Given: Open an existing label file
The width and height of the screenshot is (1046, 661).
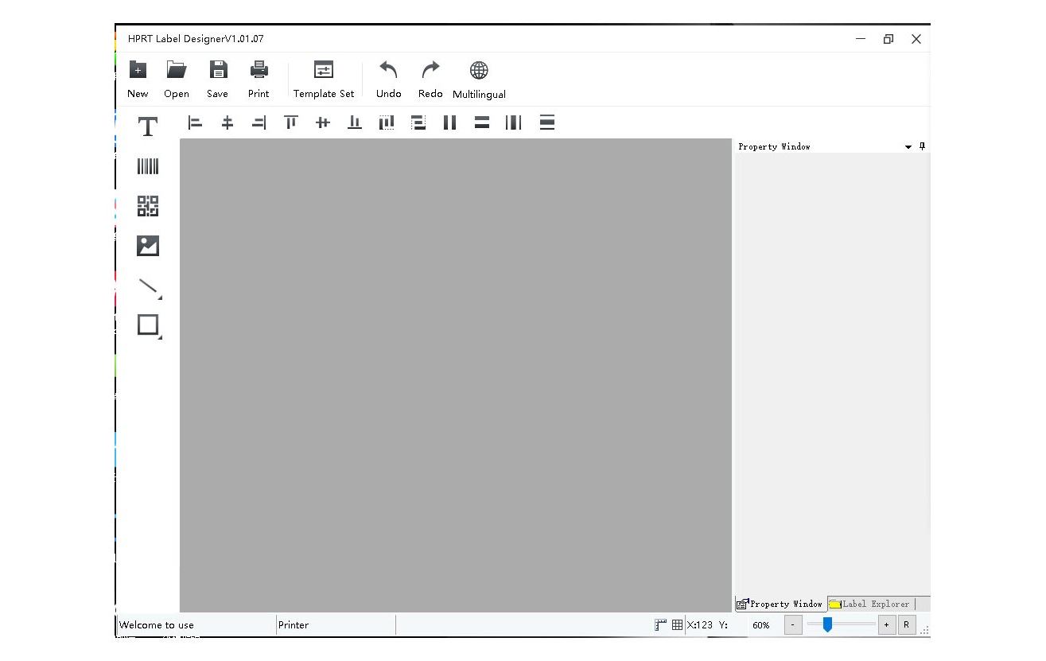Looking at the screenshot, I should point(177,80).
